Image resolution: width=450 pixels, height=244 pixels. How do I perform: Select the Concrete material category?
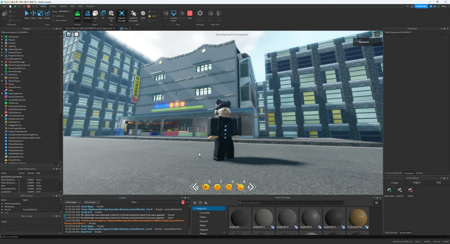click(204, 213)
